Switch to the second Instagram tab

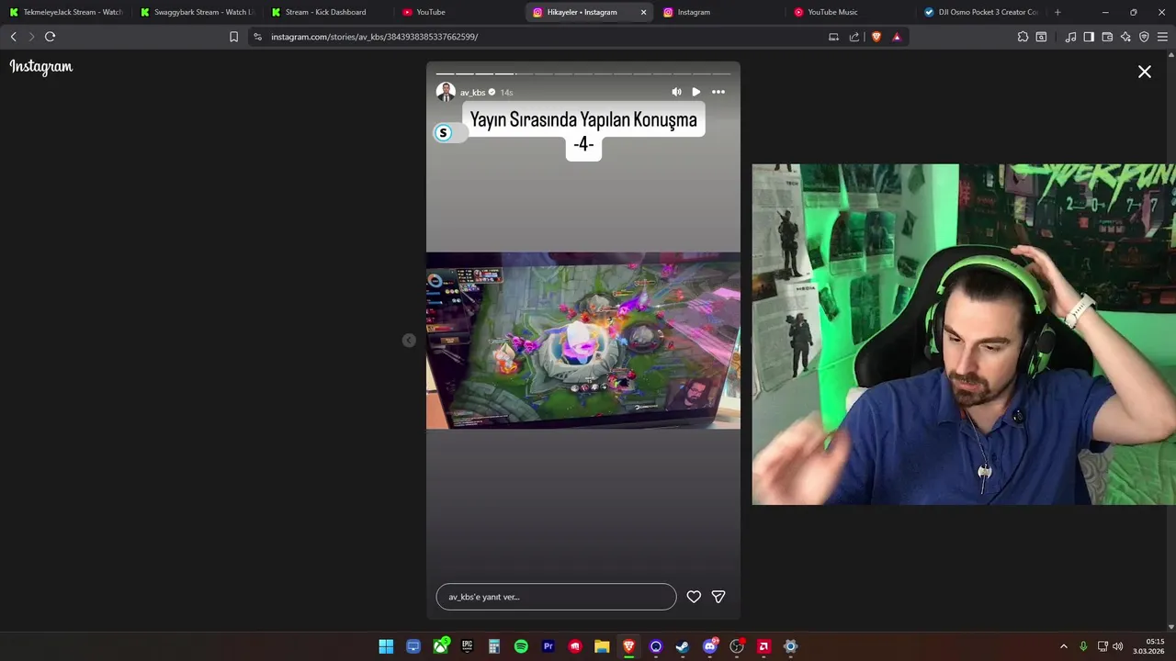point(719,12)
